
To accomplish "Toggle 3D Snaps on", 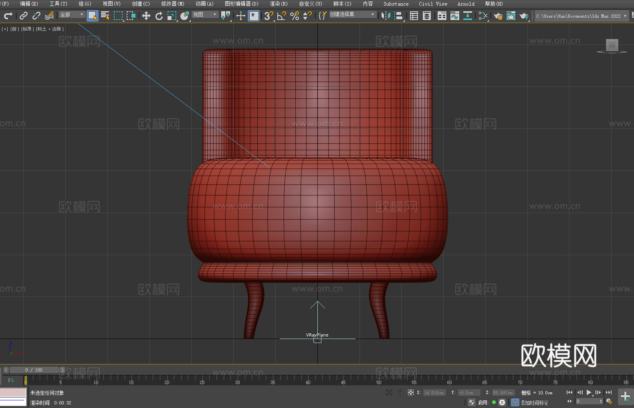I will (269, 16).
